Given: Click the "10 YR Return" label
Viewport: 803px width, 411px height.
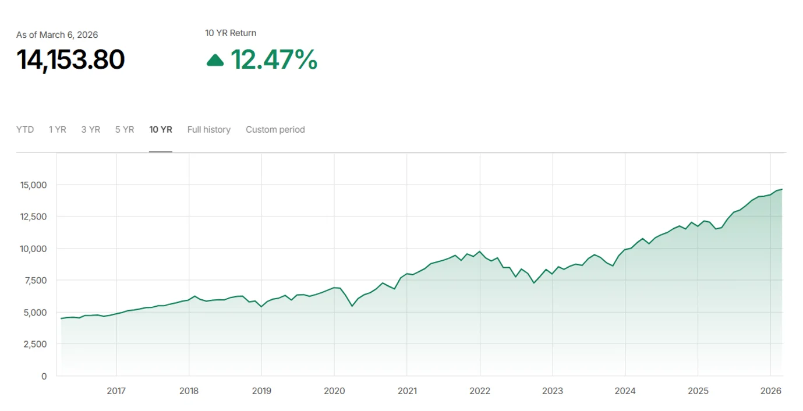Looking at the screenshot, I should tap(231, 33).
